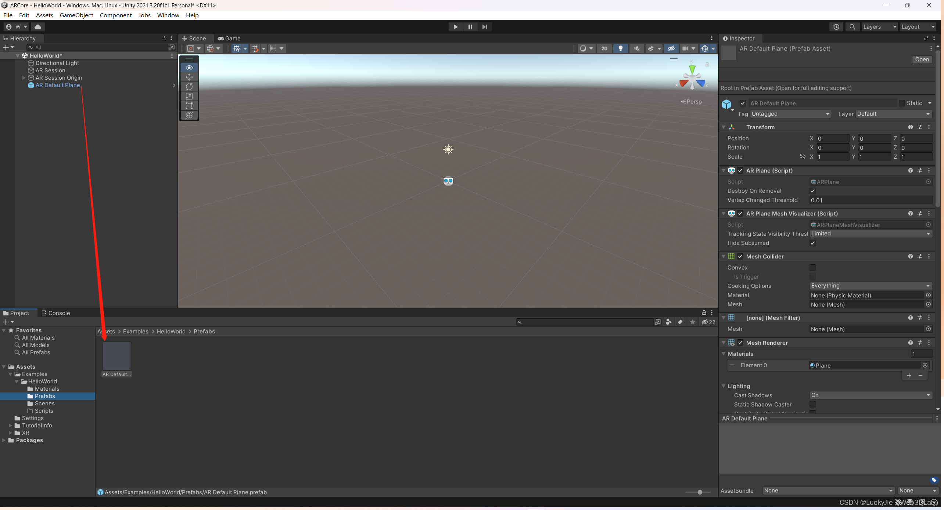Open the Tag Untagged dropdown
Viewport: 944px width, 510px height.
click(790, 114)
